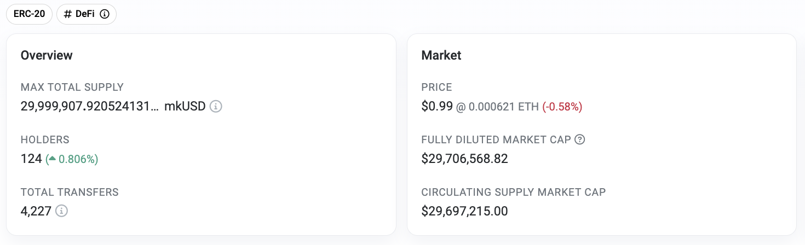Click the Market card heading
Image resolution: width=805 pixels, height=245 pixels.
[441, 55]
